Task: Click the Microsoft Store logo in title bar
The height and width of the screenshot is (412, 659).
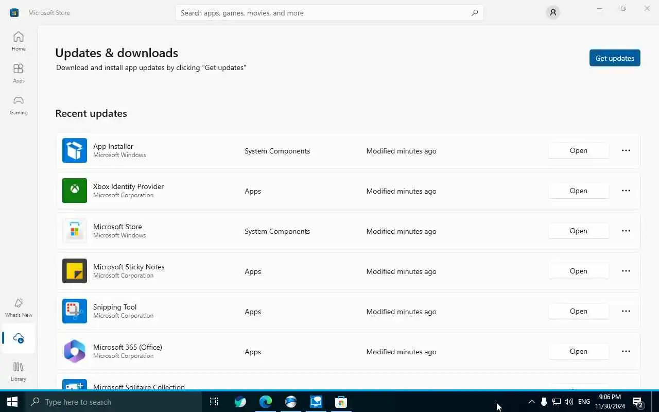Action: (x=14, y=12)
